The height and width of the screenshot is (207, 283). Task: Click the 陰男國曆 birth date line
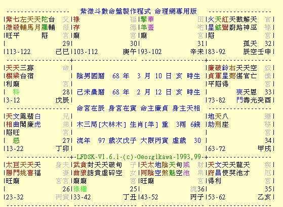click(138, 76)
